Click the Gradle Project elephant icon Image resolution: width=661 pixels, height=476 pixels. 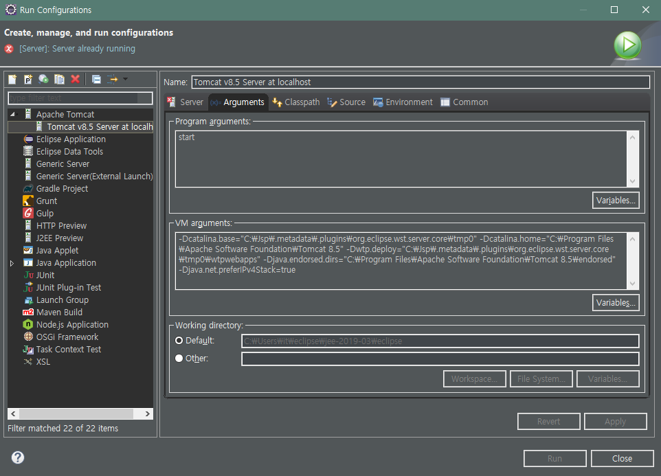click(28, 188)
